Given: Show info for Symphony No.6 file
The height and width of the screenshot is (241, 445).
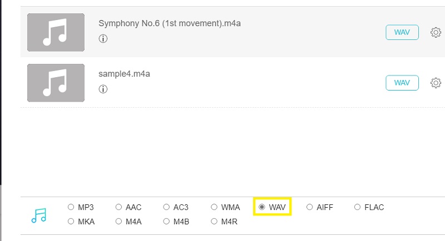Looking at the screenshot, I should coord(102,39).
